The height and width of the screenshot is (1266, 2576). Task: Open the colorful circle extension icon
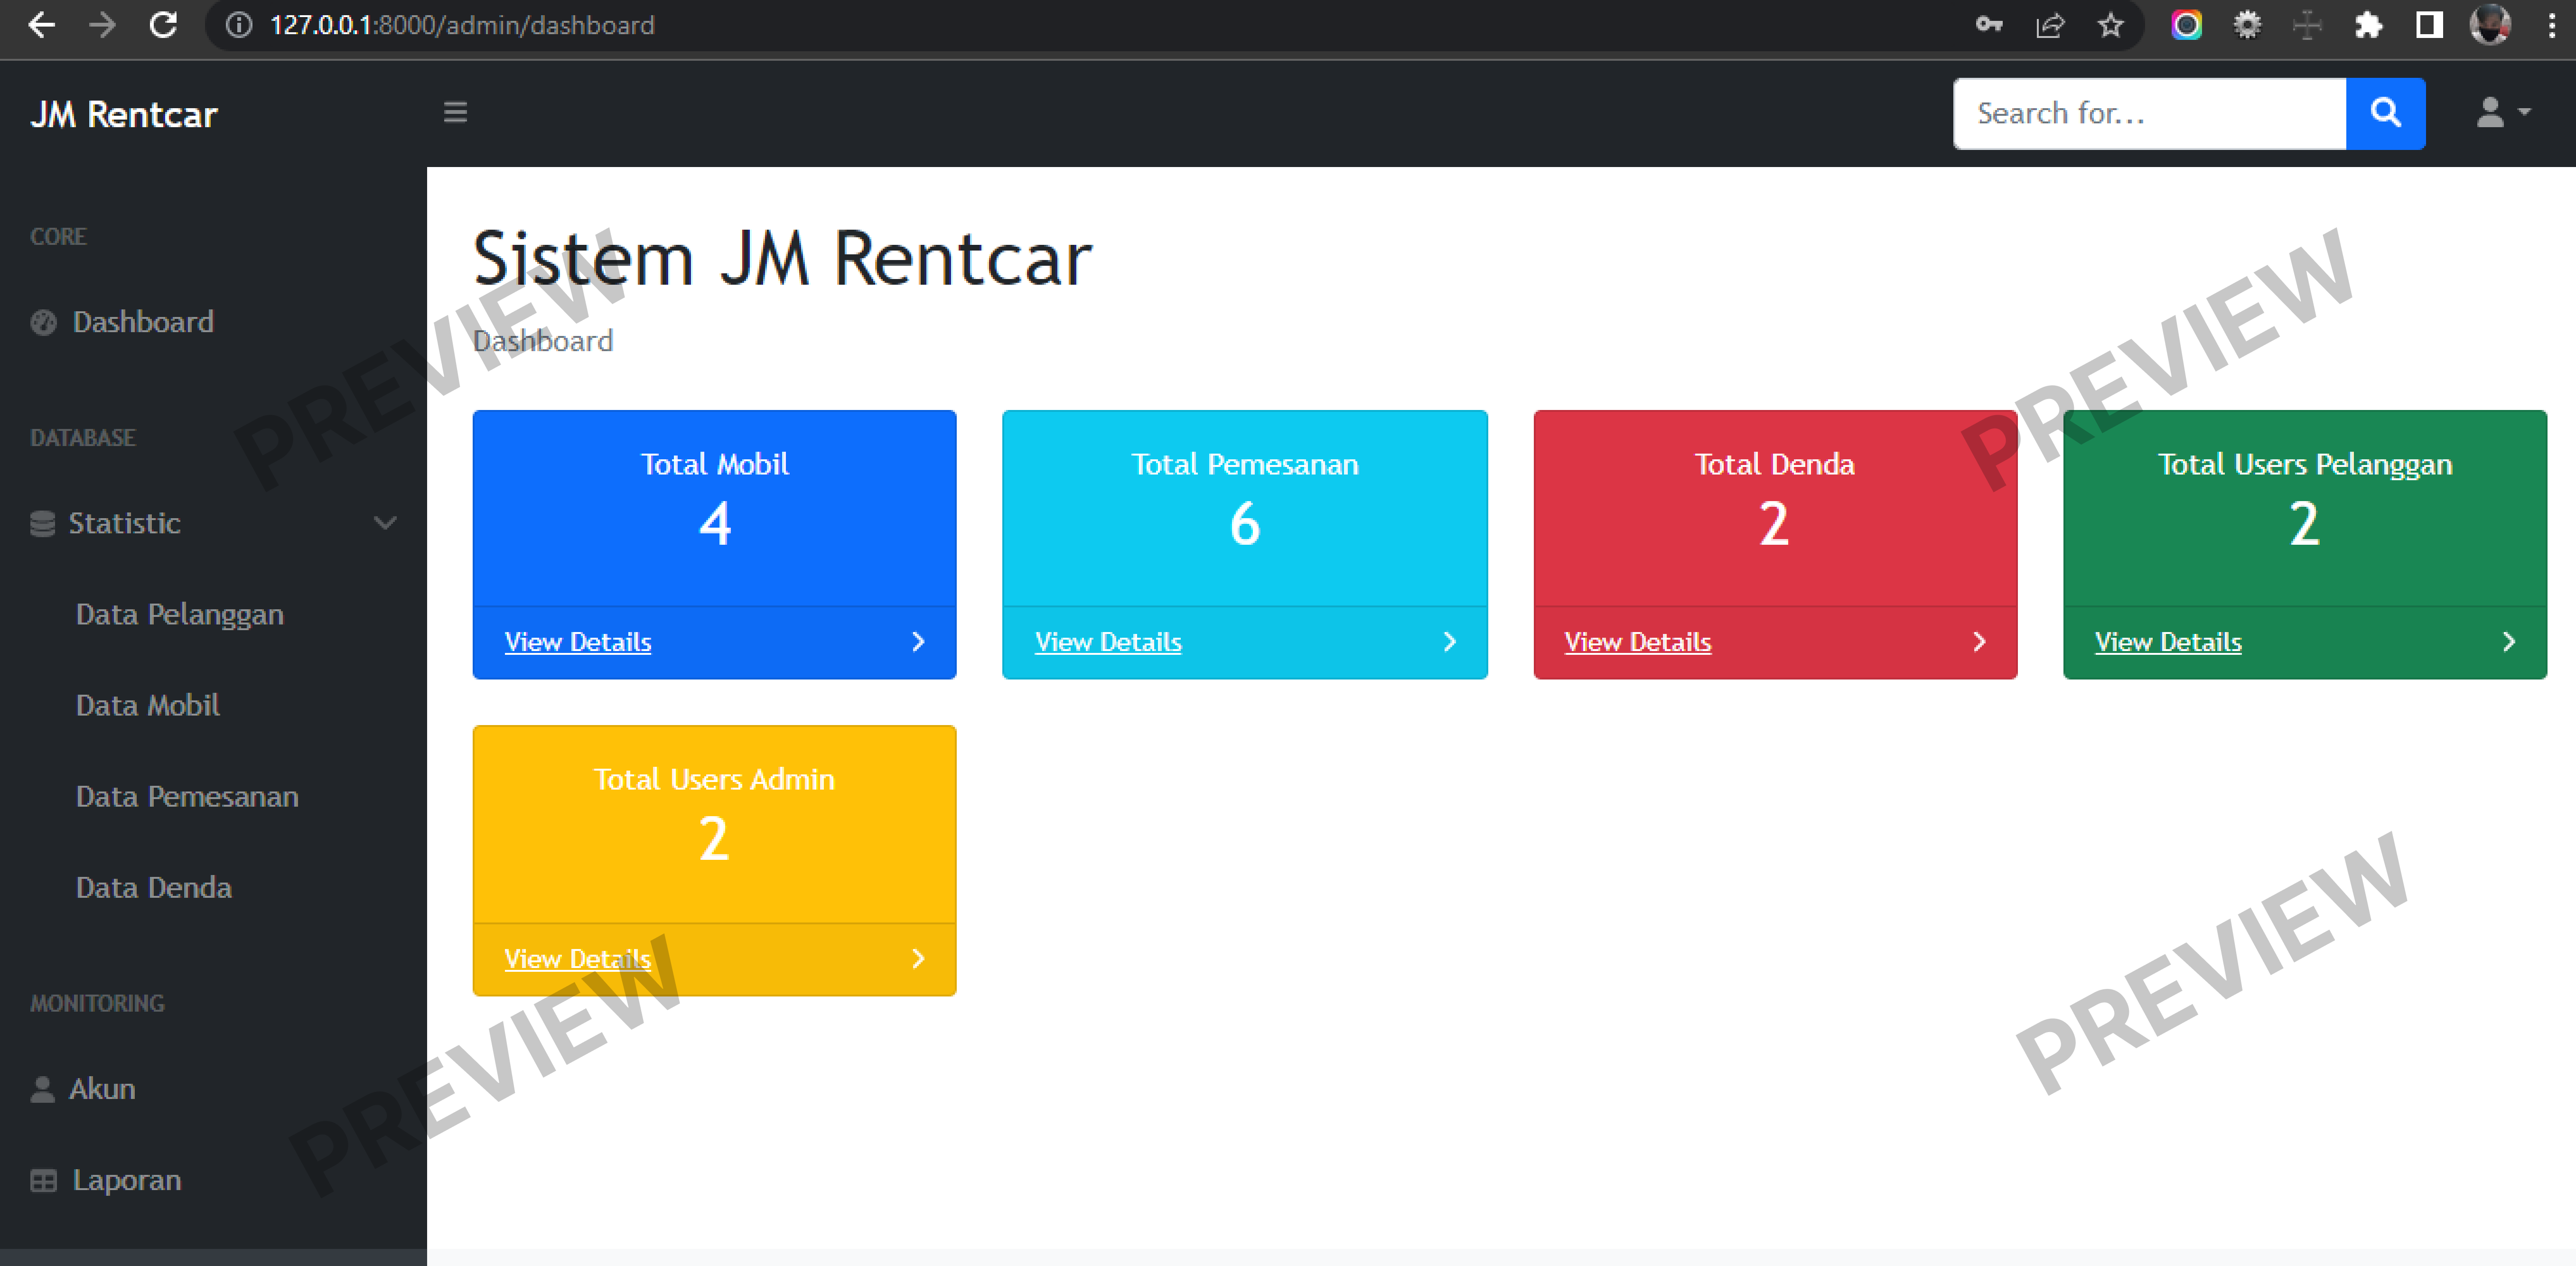tap(2187, 25)
